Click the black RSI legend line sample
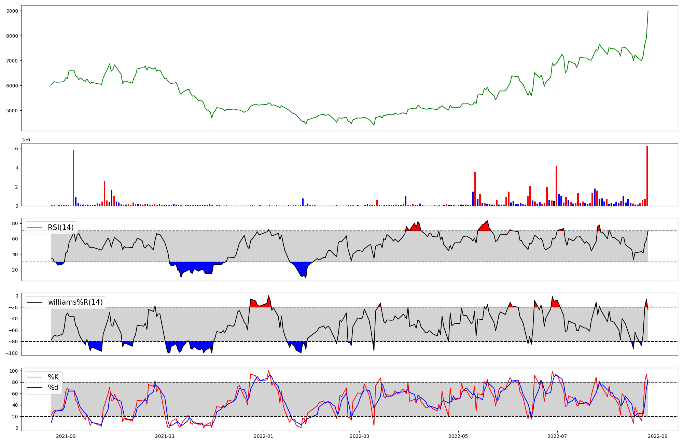The height and width of the screenshot is (444, 683). pos(35,227)
